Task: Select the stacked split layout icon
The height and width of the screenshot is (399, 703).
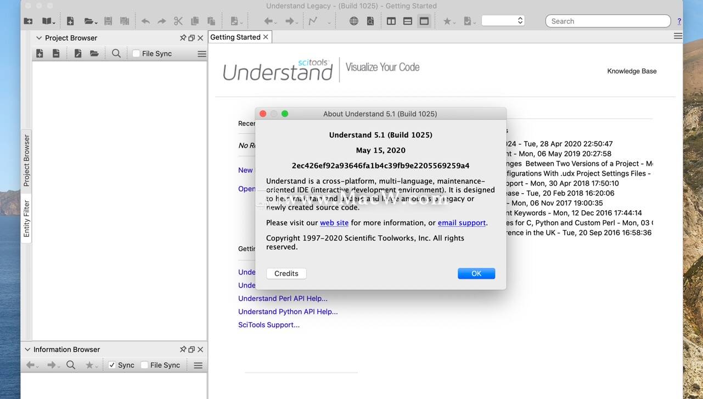Action: tap(408, 21)
